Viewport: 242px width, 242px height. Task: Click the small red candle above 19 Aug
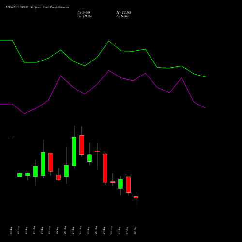tap(59, 177)
